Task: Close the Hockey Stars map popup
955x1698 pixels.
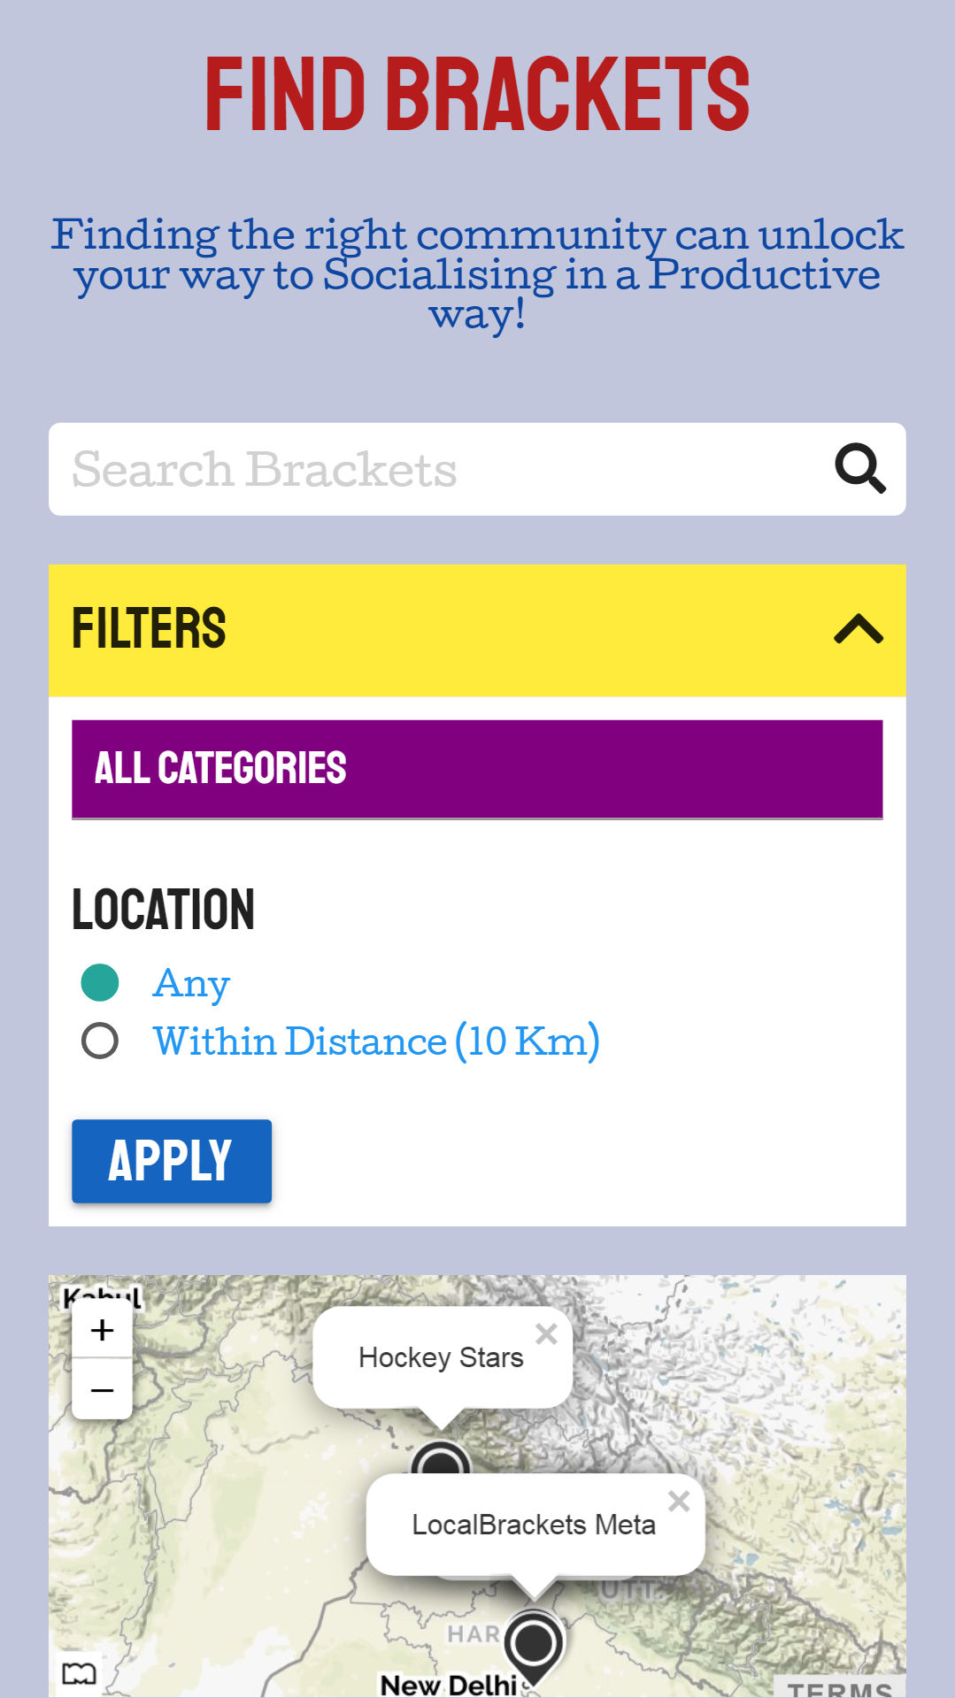Action: point(547,1333)
